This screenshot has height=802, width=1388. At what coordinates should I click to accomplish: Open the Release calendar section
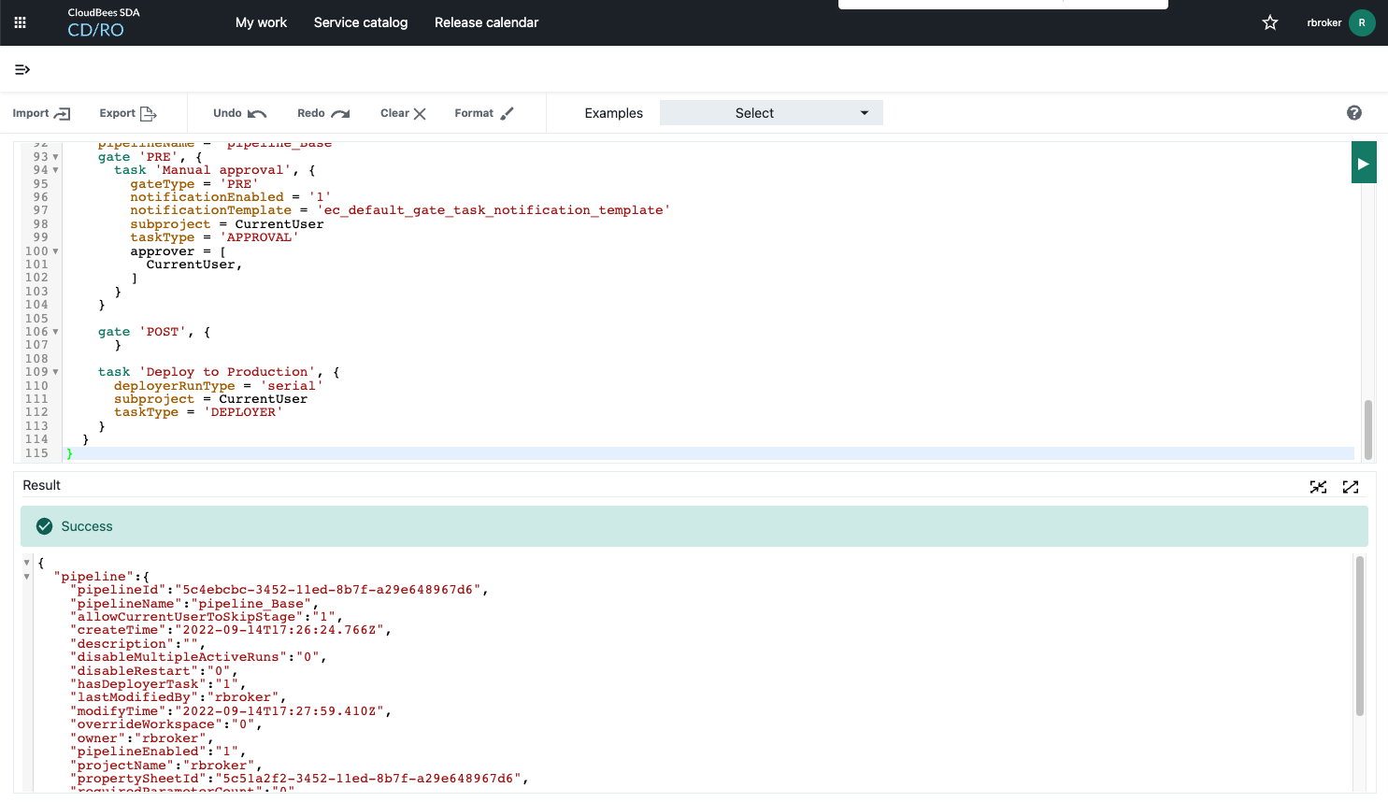[486, 22]
